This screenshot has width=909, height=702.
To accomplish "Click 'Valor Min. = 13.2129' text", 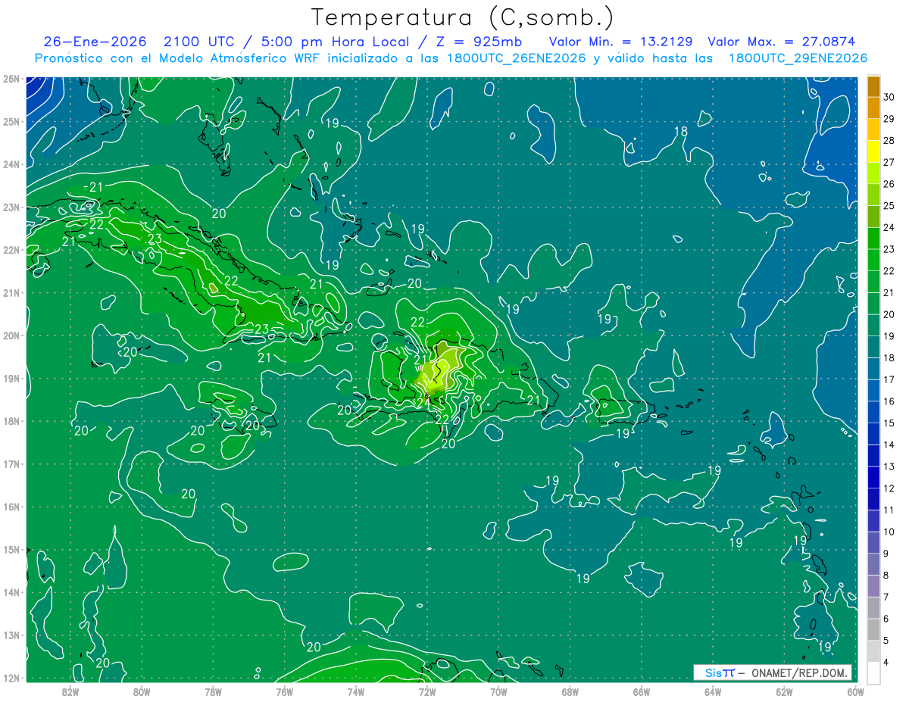I will point(620,42).
